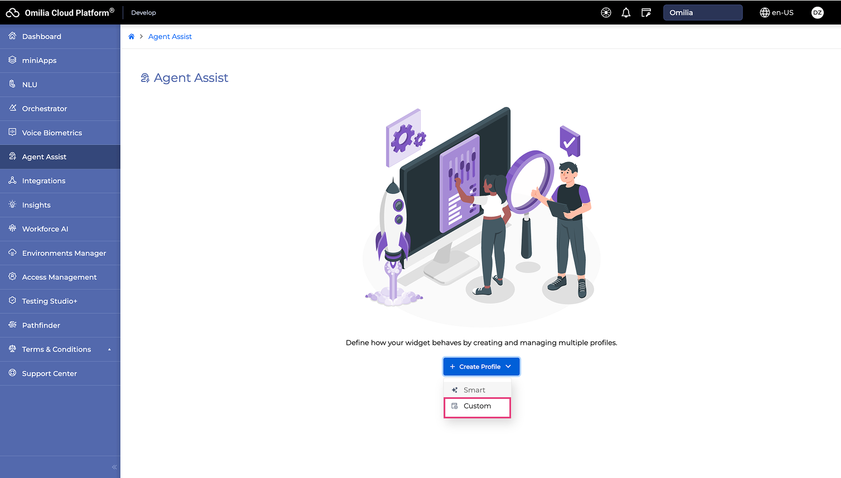
Task: Open the Omilia organization selector
Action: 702,13
